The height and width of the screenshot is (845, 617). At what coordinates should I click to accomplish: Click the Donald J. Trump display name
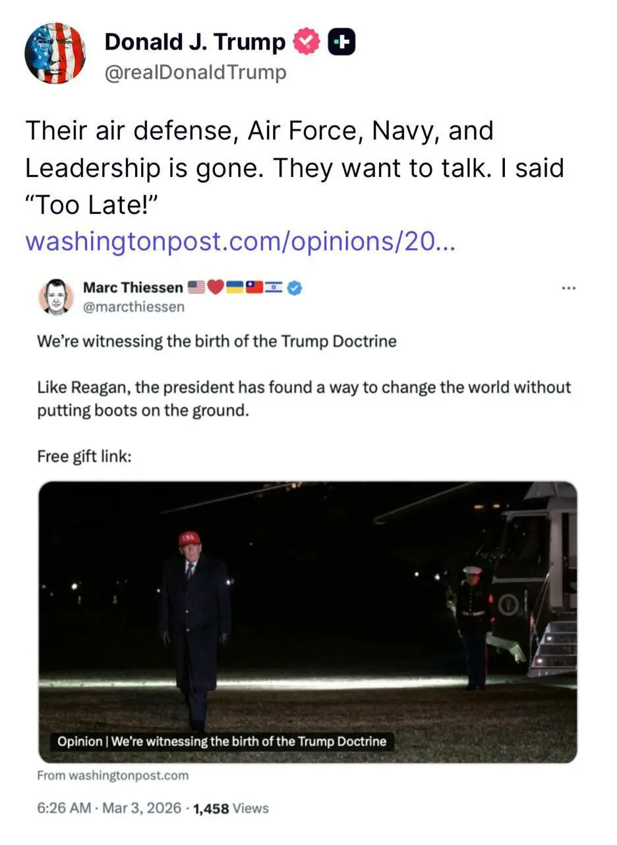tap(195, 42)
